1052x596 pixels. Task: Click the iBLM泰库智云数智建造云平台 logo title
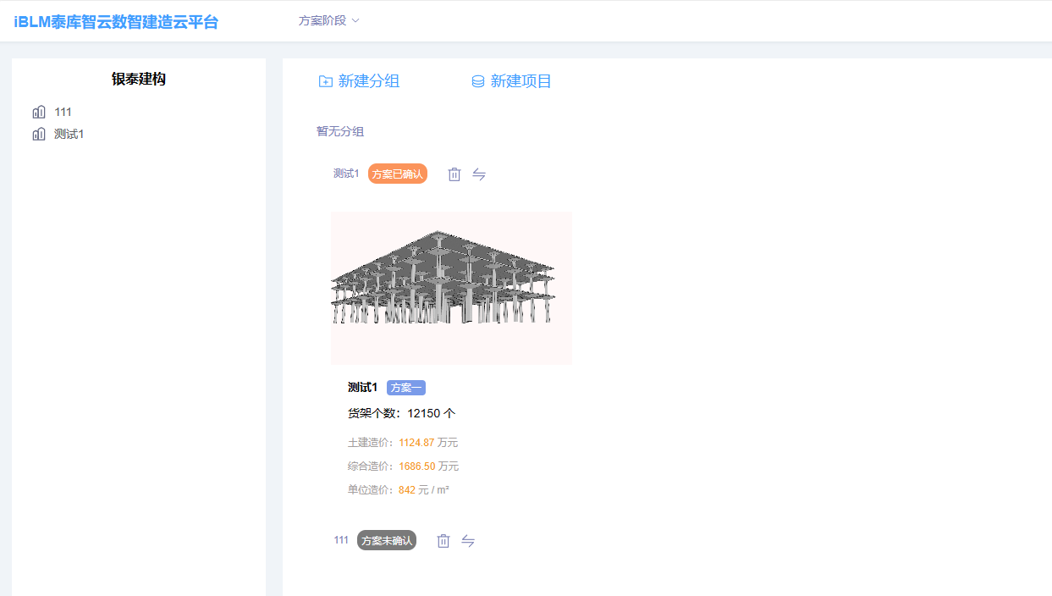coord(116,22)
